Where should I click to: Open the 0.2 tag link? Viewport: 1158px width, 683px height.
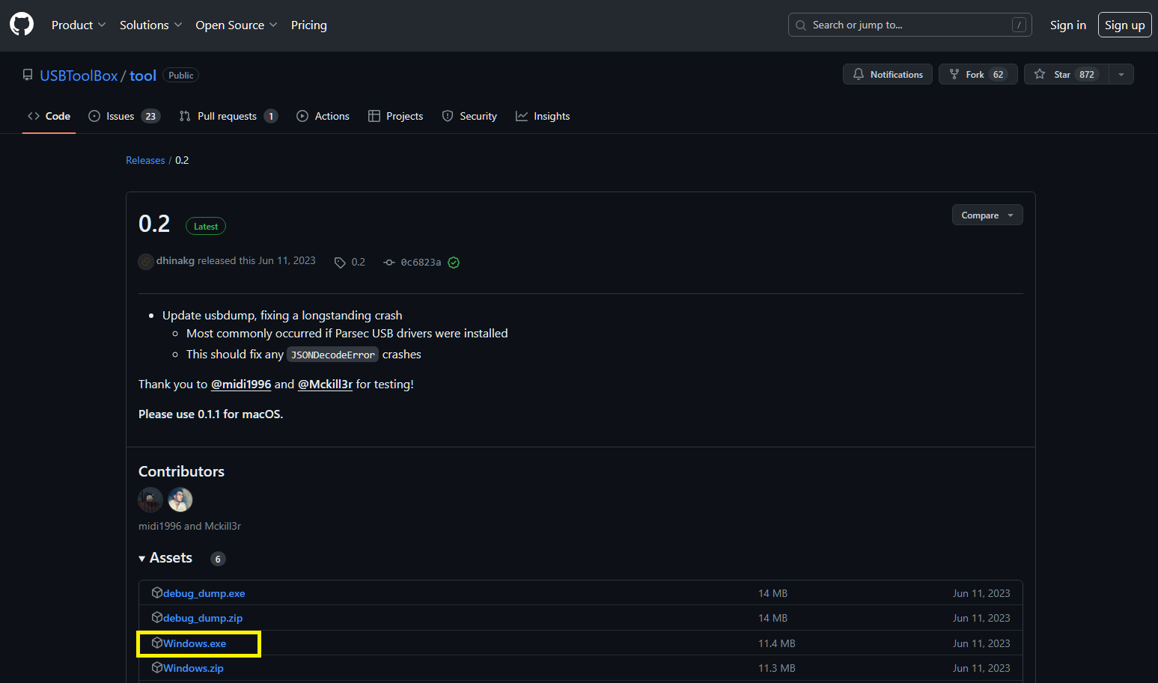pyautogui.click(x=350, y=262)
